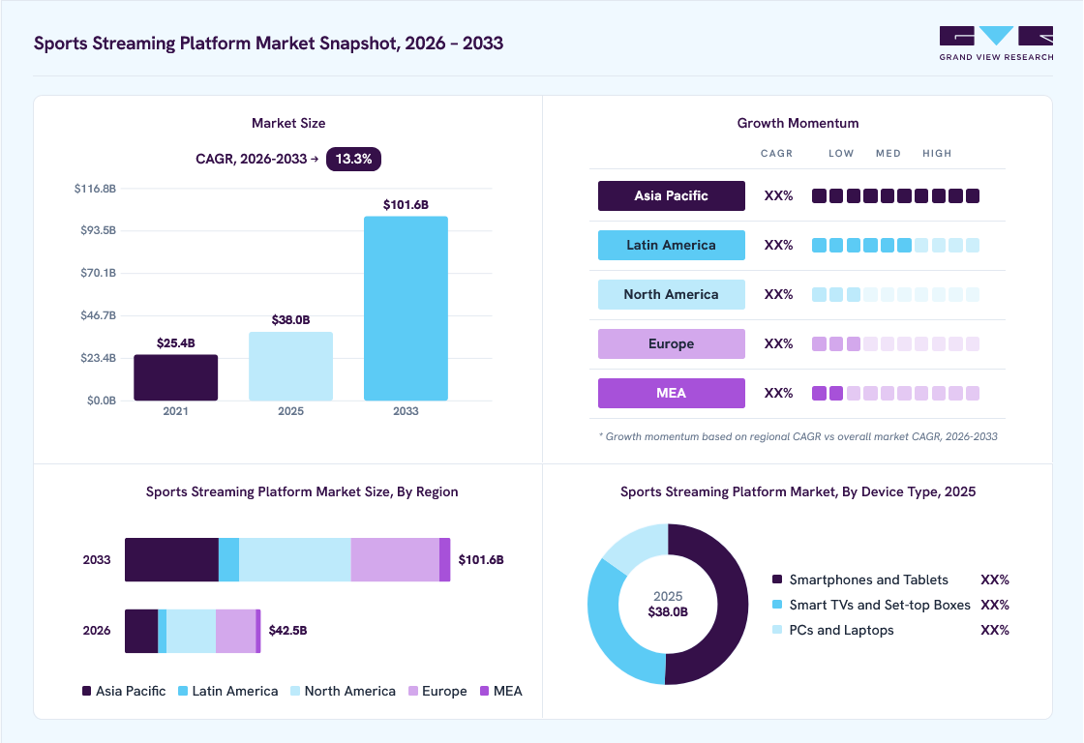This screenshot has height=743, width=1084.
Task: Click MEA momentum indicator bar
Action: click(x=895, y=394)
